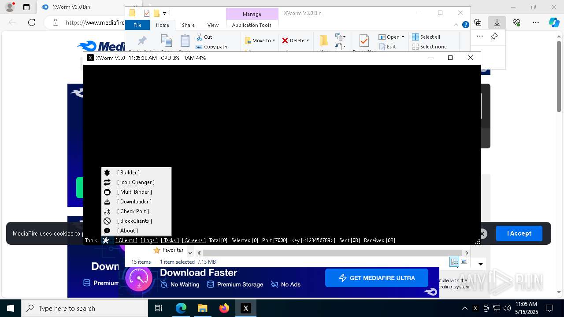Click the Builder bug icon
The height and width of the screenshot is (317, 564).
[107, 173]
